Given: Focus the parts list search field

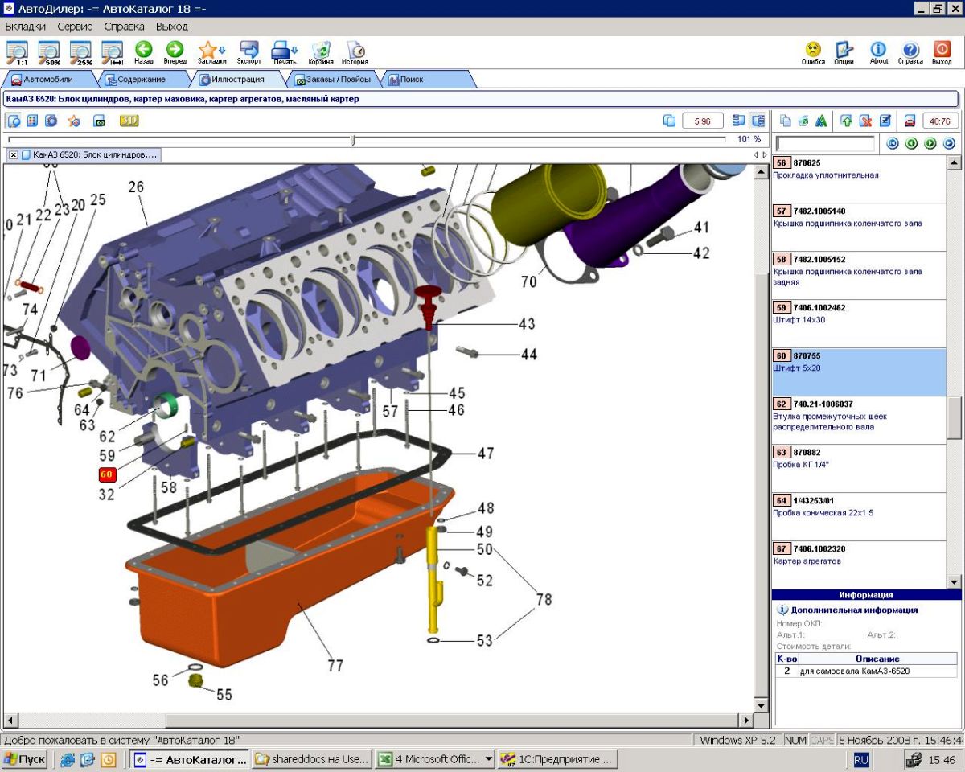Looking at the screenshot, I should [824, 143].
